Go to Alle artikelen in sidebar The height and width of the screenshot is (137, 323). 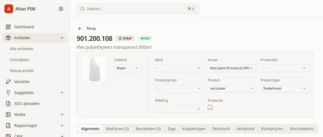tap(22, 49)
